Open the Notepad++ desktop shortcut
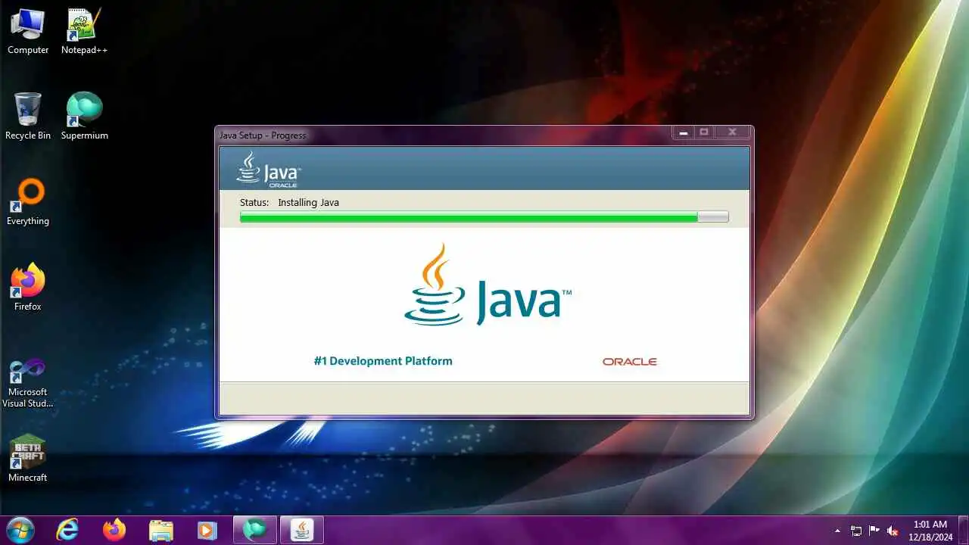The width and height of the screenshot is (969, 545). click(84, 31)
